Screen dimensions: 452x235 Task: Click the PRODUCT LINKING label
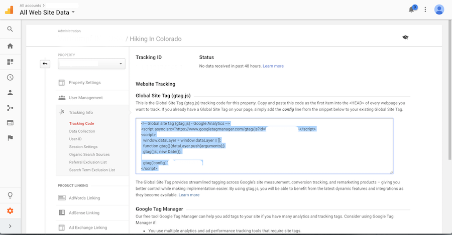[x=73, y=185]
